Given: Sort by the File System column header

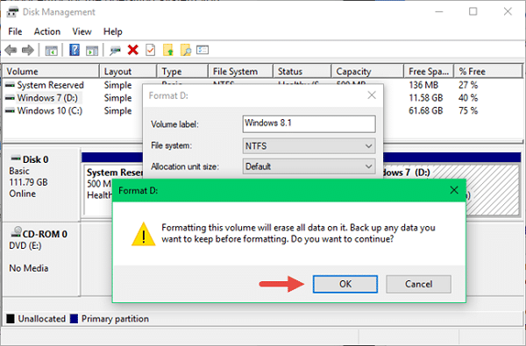Looking at the screenshot, I should (240, 72).
